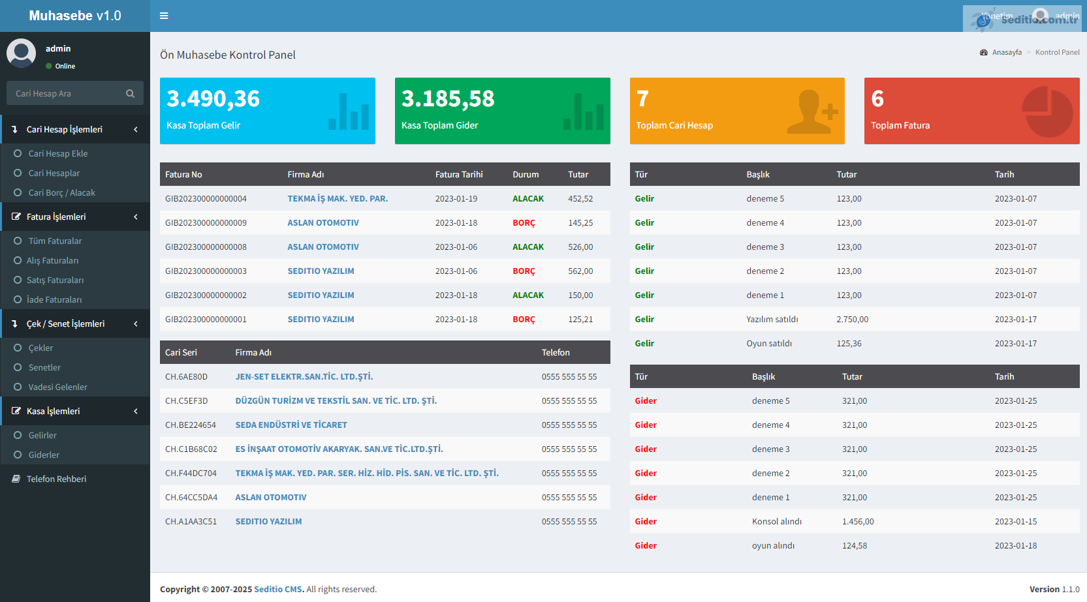Click the Telefon Rehberi book icon

coord(16,479)
